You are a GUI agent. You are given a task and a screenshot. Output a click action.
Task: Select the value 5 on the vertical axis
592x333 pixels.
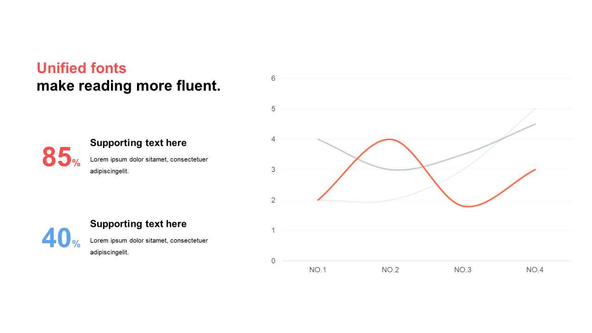(x=273, y=109)
